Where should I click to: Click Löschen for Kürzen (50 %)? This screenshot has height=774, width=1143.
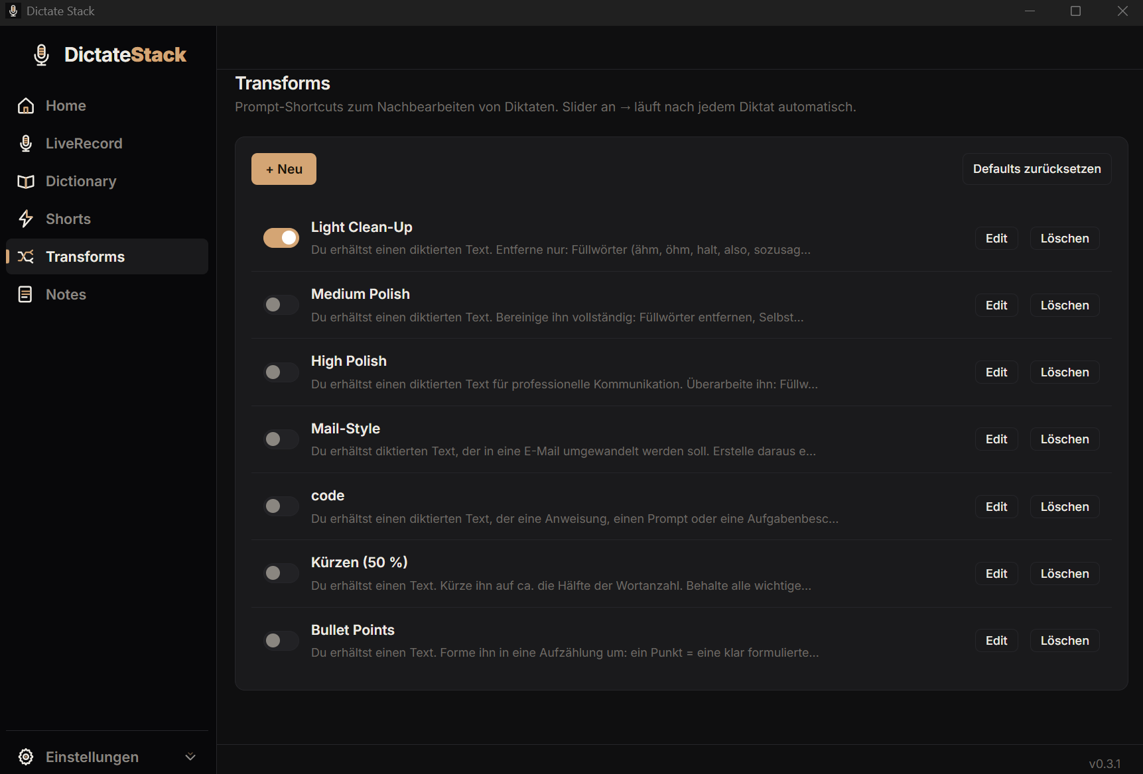coord(1065,574)
